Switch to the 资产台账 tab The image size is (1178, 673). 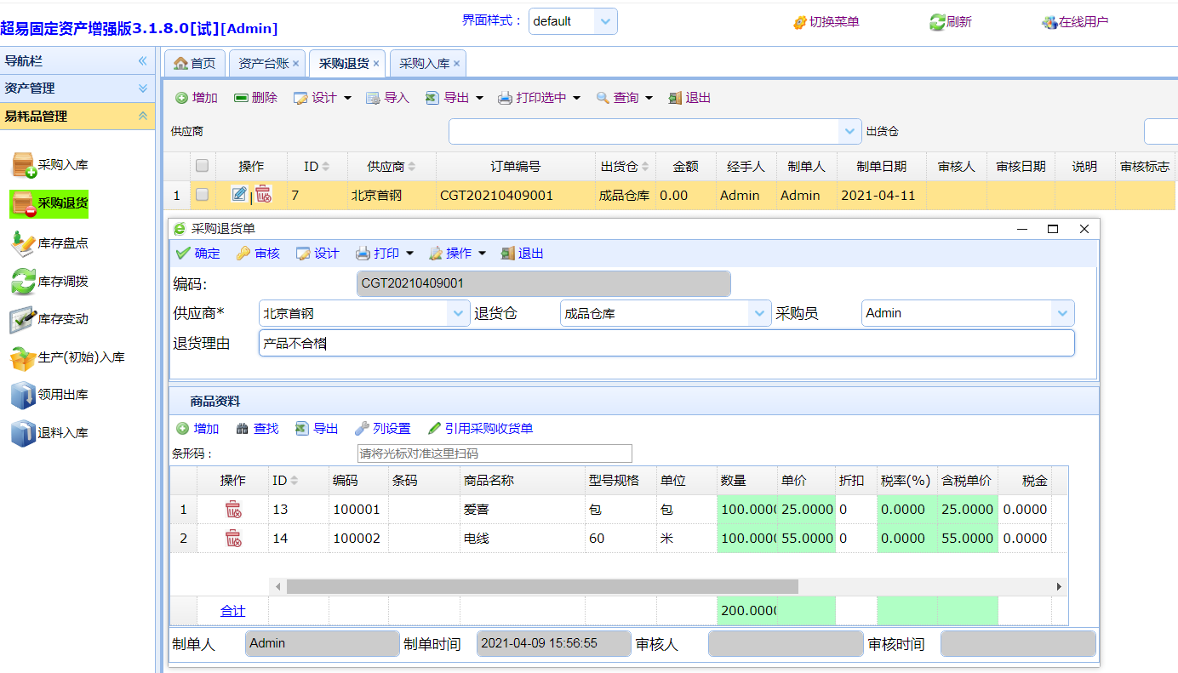click(263, 63)
